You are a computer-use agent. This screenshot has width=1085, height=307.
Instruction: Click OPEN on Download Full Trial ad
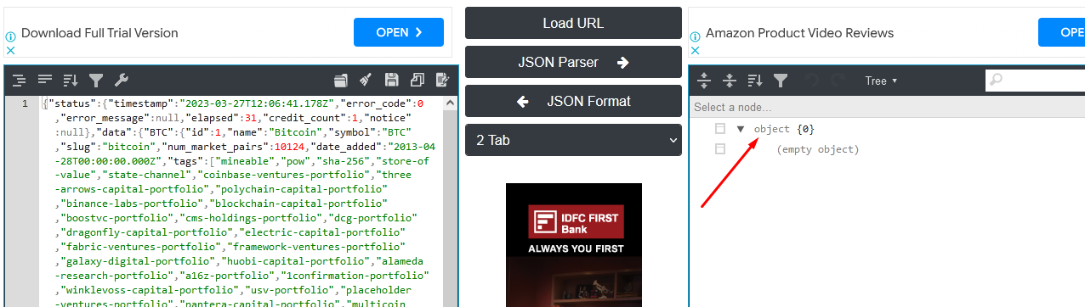point(399,32)
